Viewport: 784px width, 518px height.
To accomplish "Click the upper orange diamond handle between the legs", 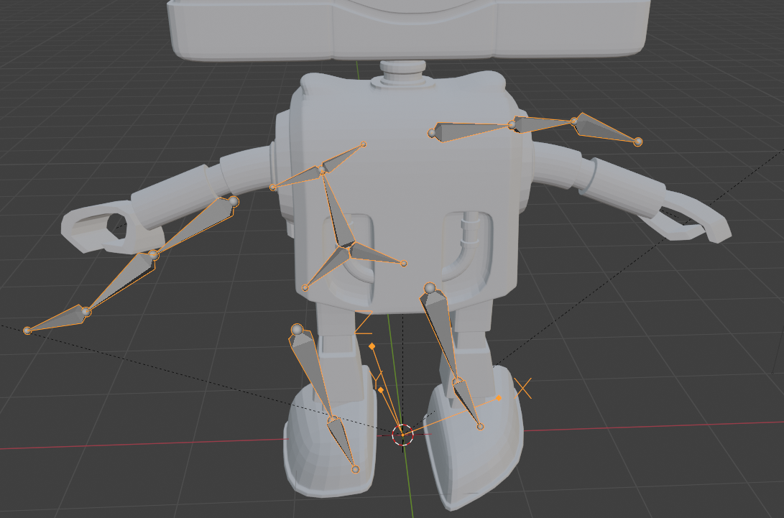I will (372, 346).
